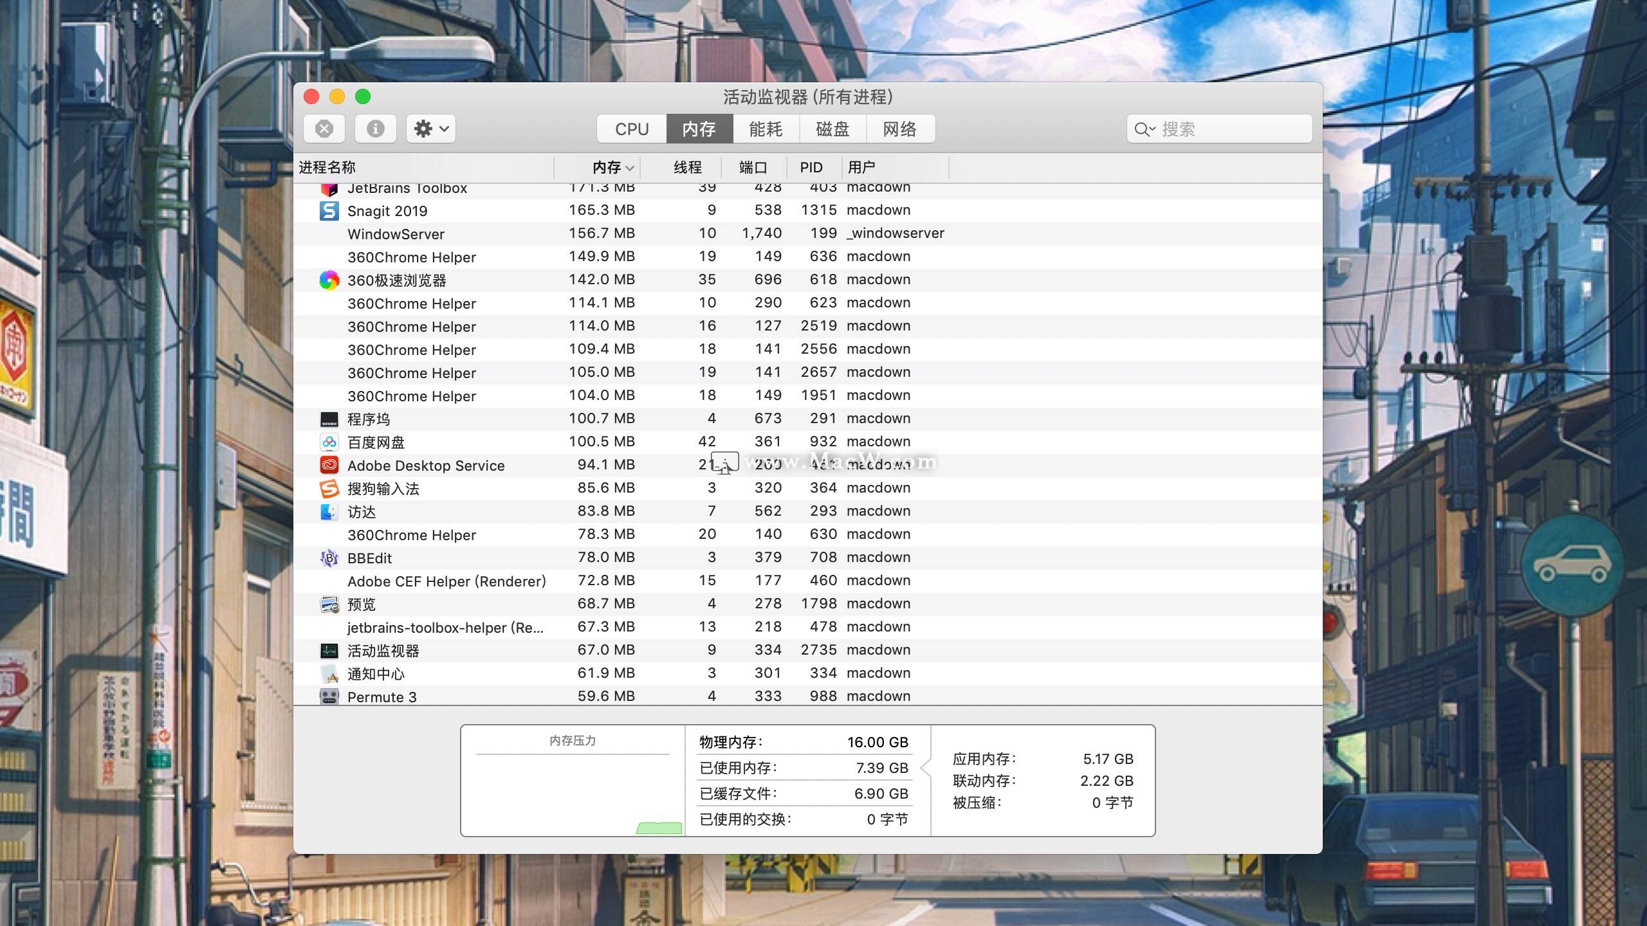Toggle sort order on 内存 column

(x=606, y=168)
